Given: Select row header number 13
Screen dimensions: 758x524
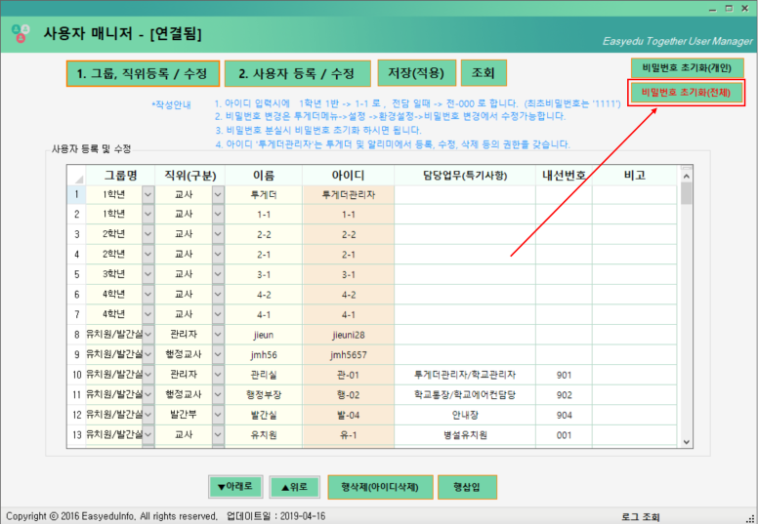Looking at the screenshot, I should point(76,434).
